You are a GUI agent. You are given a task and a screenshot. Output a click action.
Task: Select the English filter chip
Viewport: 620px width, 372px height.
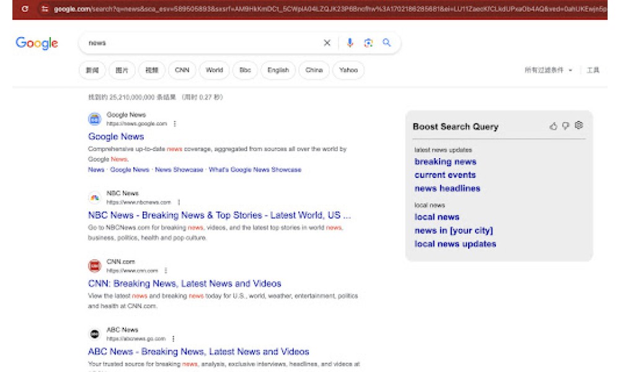tap(278, 70)
